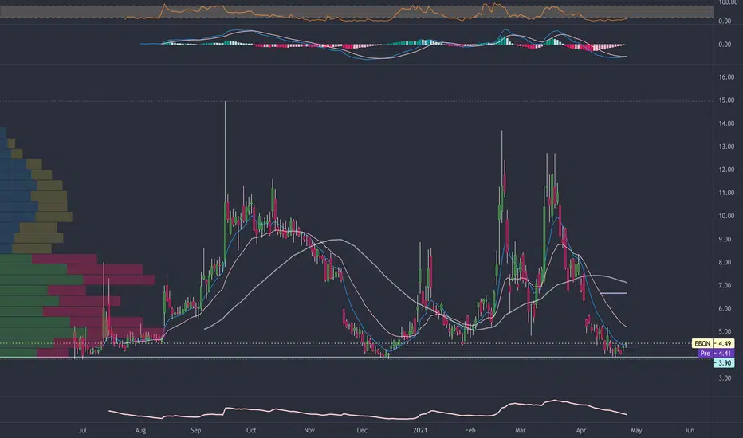Click the 0.00 MACD scale label
This screenshot has width=743, height=438.
pyautogui.click(x=725, y=45)
